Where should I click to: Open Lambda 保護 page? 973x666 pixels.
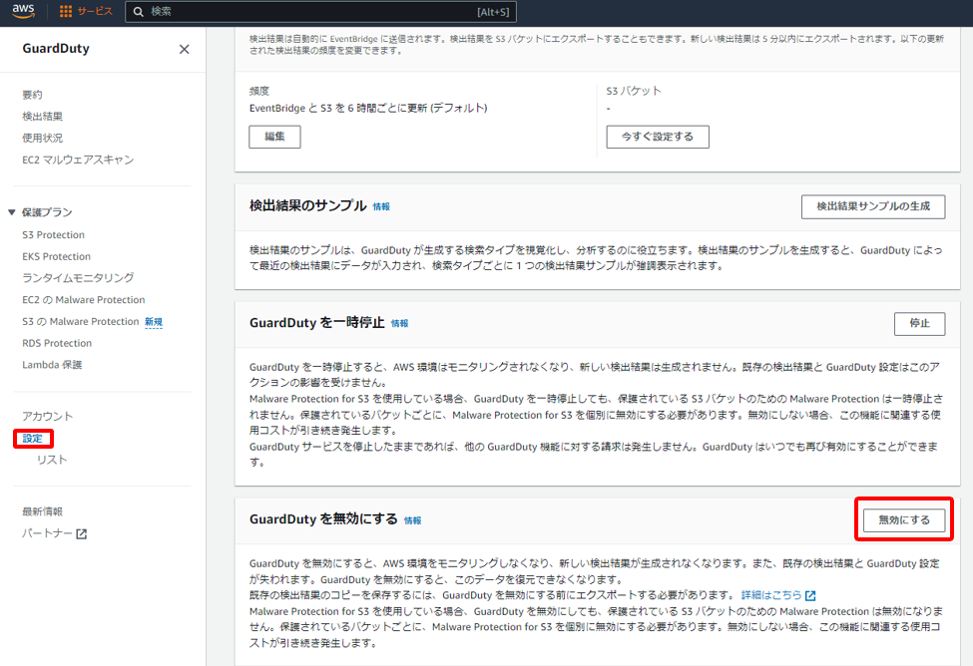tap(52, 365)
